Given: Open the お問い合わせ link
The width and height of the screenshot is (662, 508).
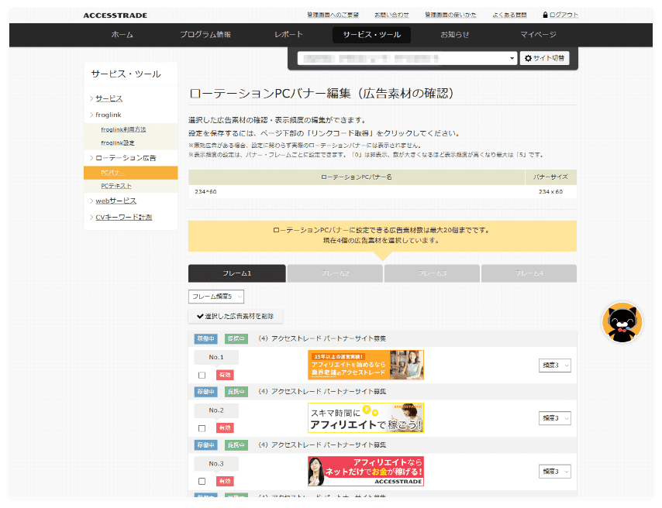Looking at the screenshot, I should (391, 15).
